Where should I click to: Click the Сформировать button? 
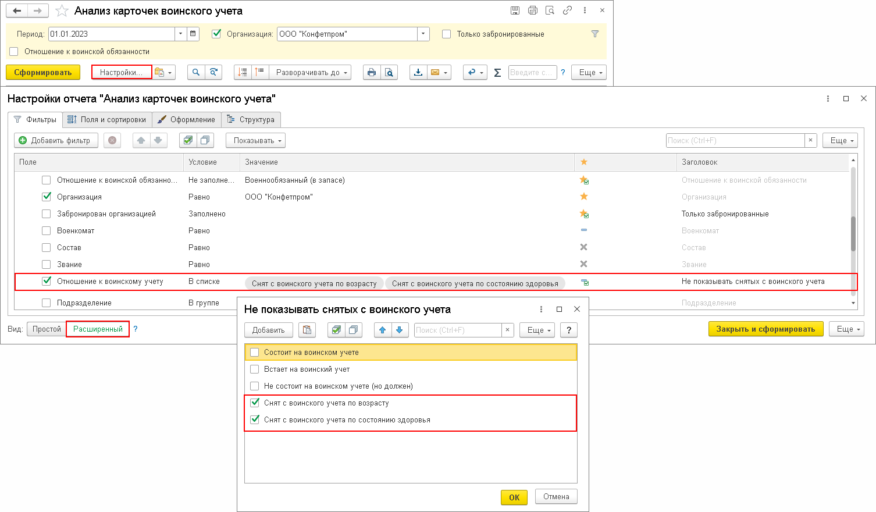point(43,72)
